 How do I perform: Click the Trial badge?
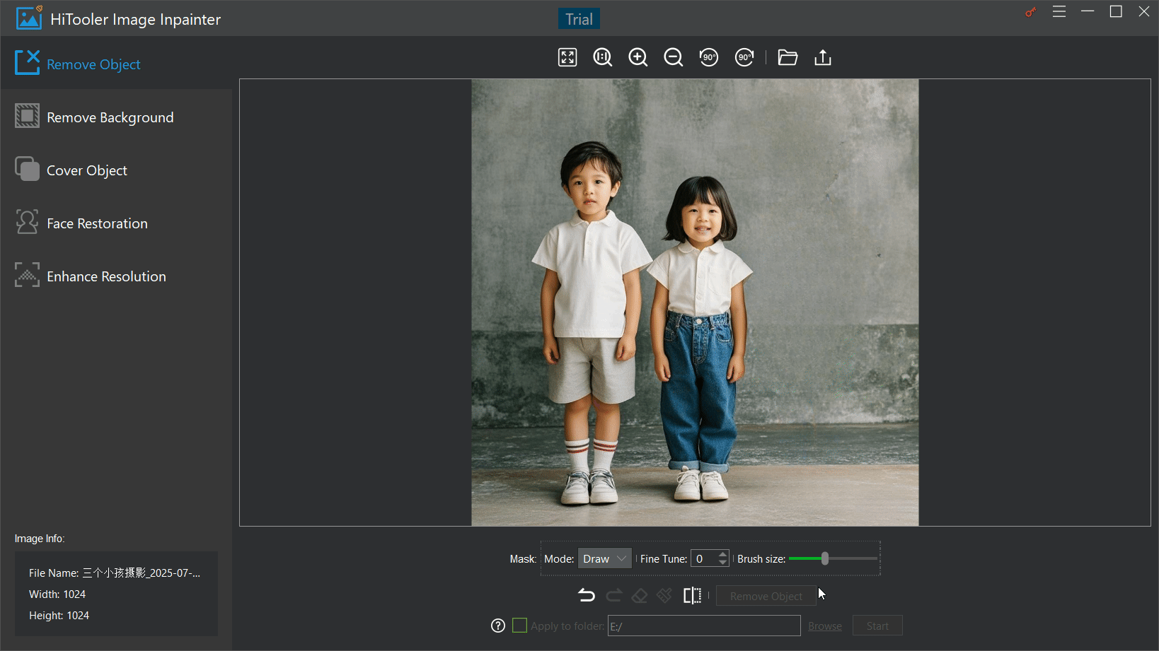pos(579,19)
